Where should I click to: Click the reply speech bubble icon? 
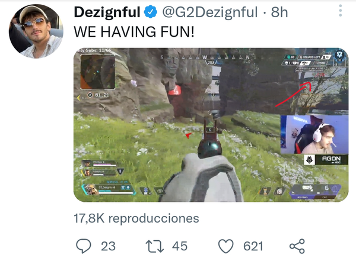(x=84, y=246)
